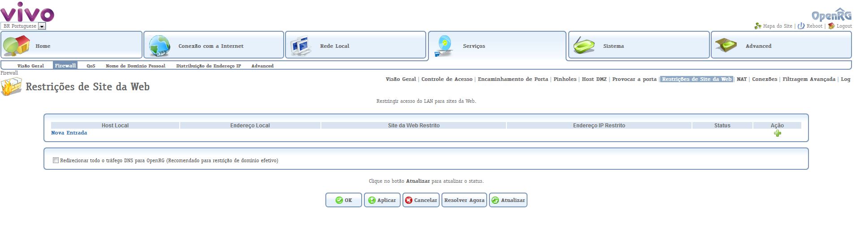Screen dimensions: 856x248
Task: Open the firewall Log link
Action: pyautogui.click(x=845, y=79)
